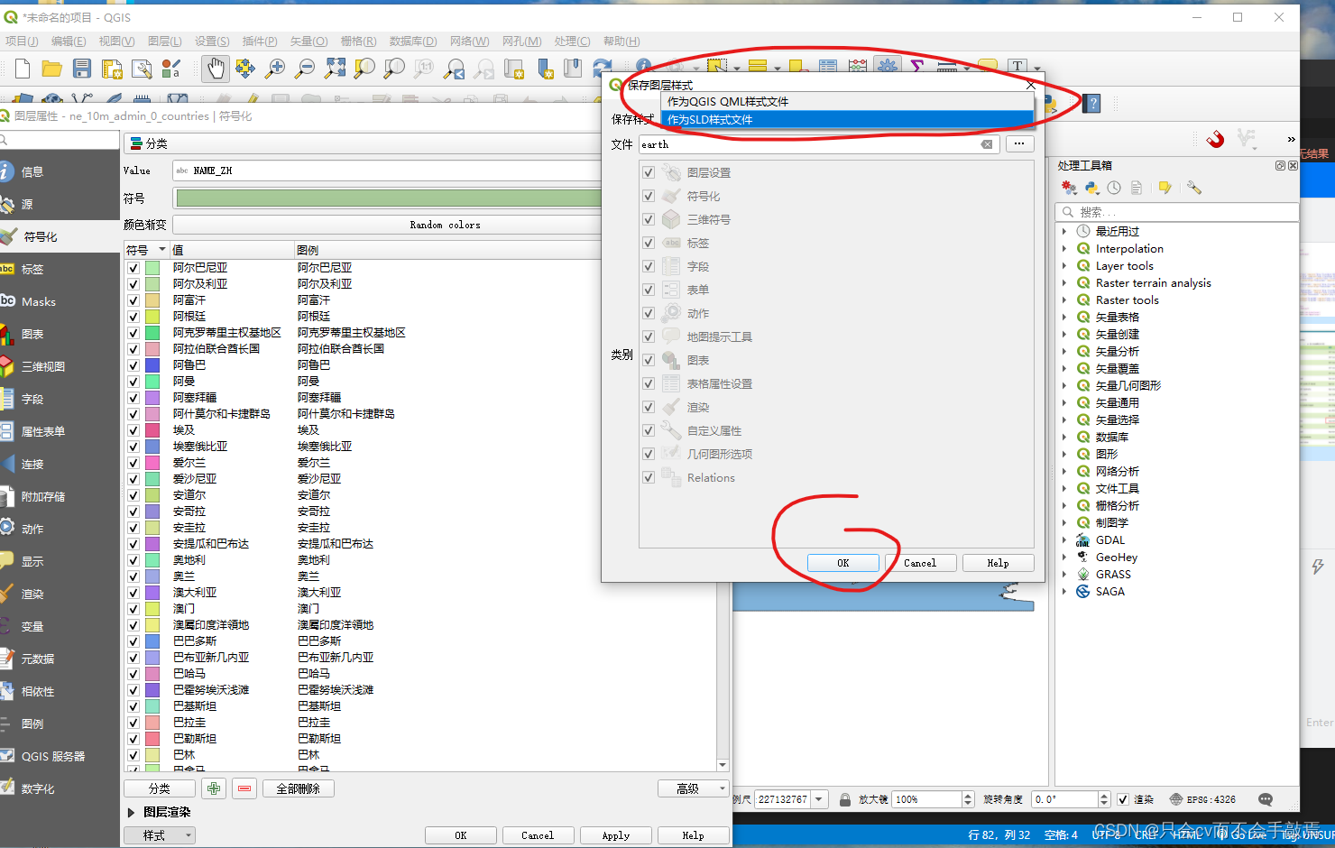The image size is (1335, 848).
Task: Expand the SAGA toolbox group
Action: click(x=1064, y=591)
